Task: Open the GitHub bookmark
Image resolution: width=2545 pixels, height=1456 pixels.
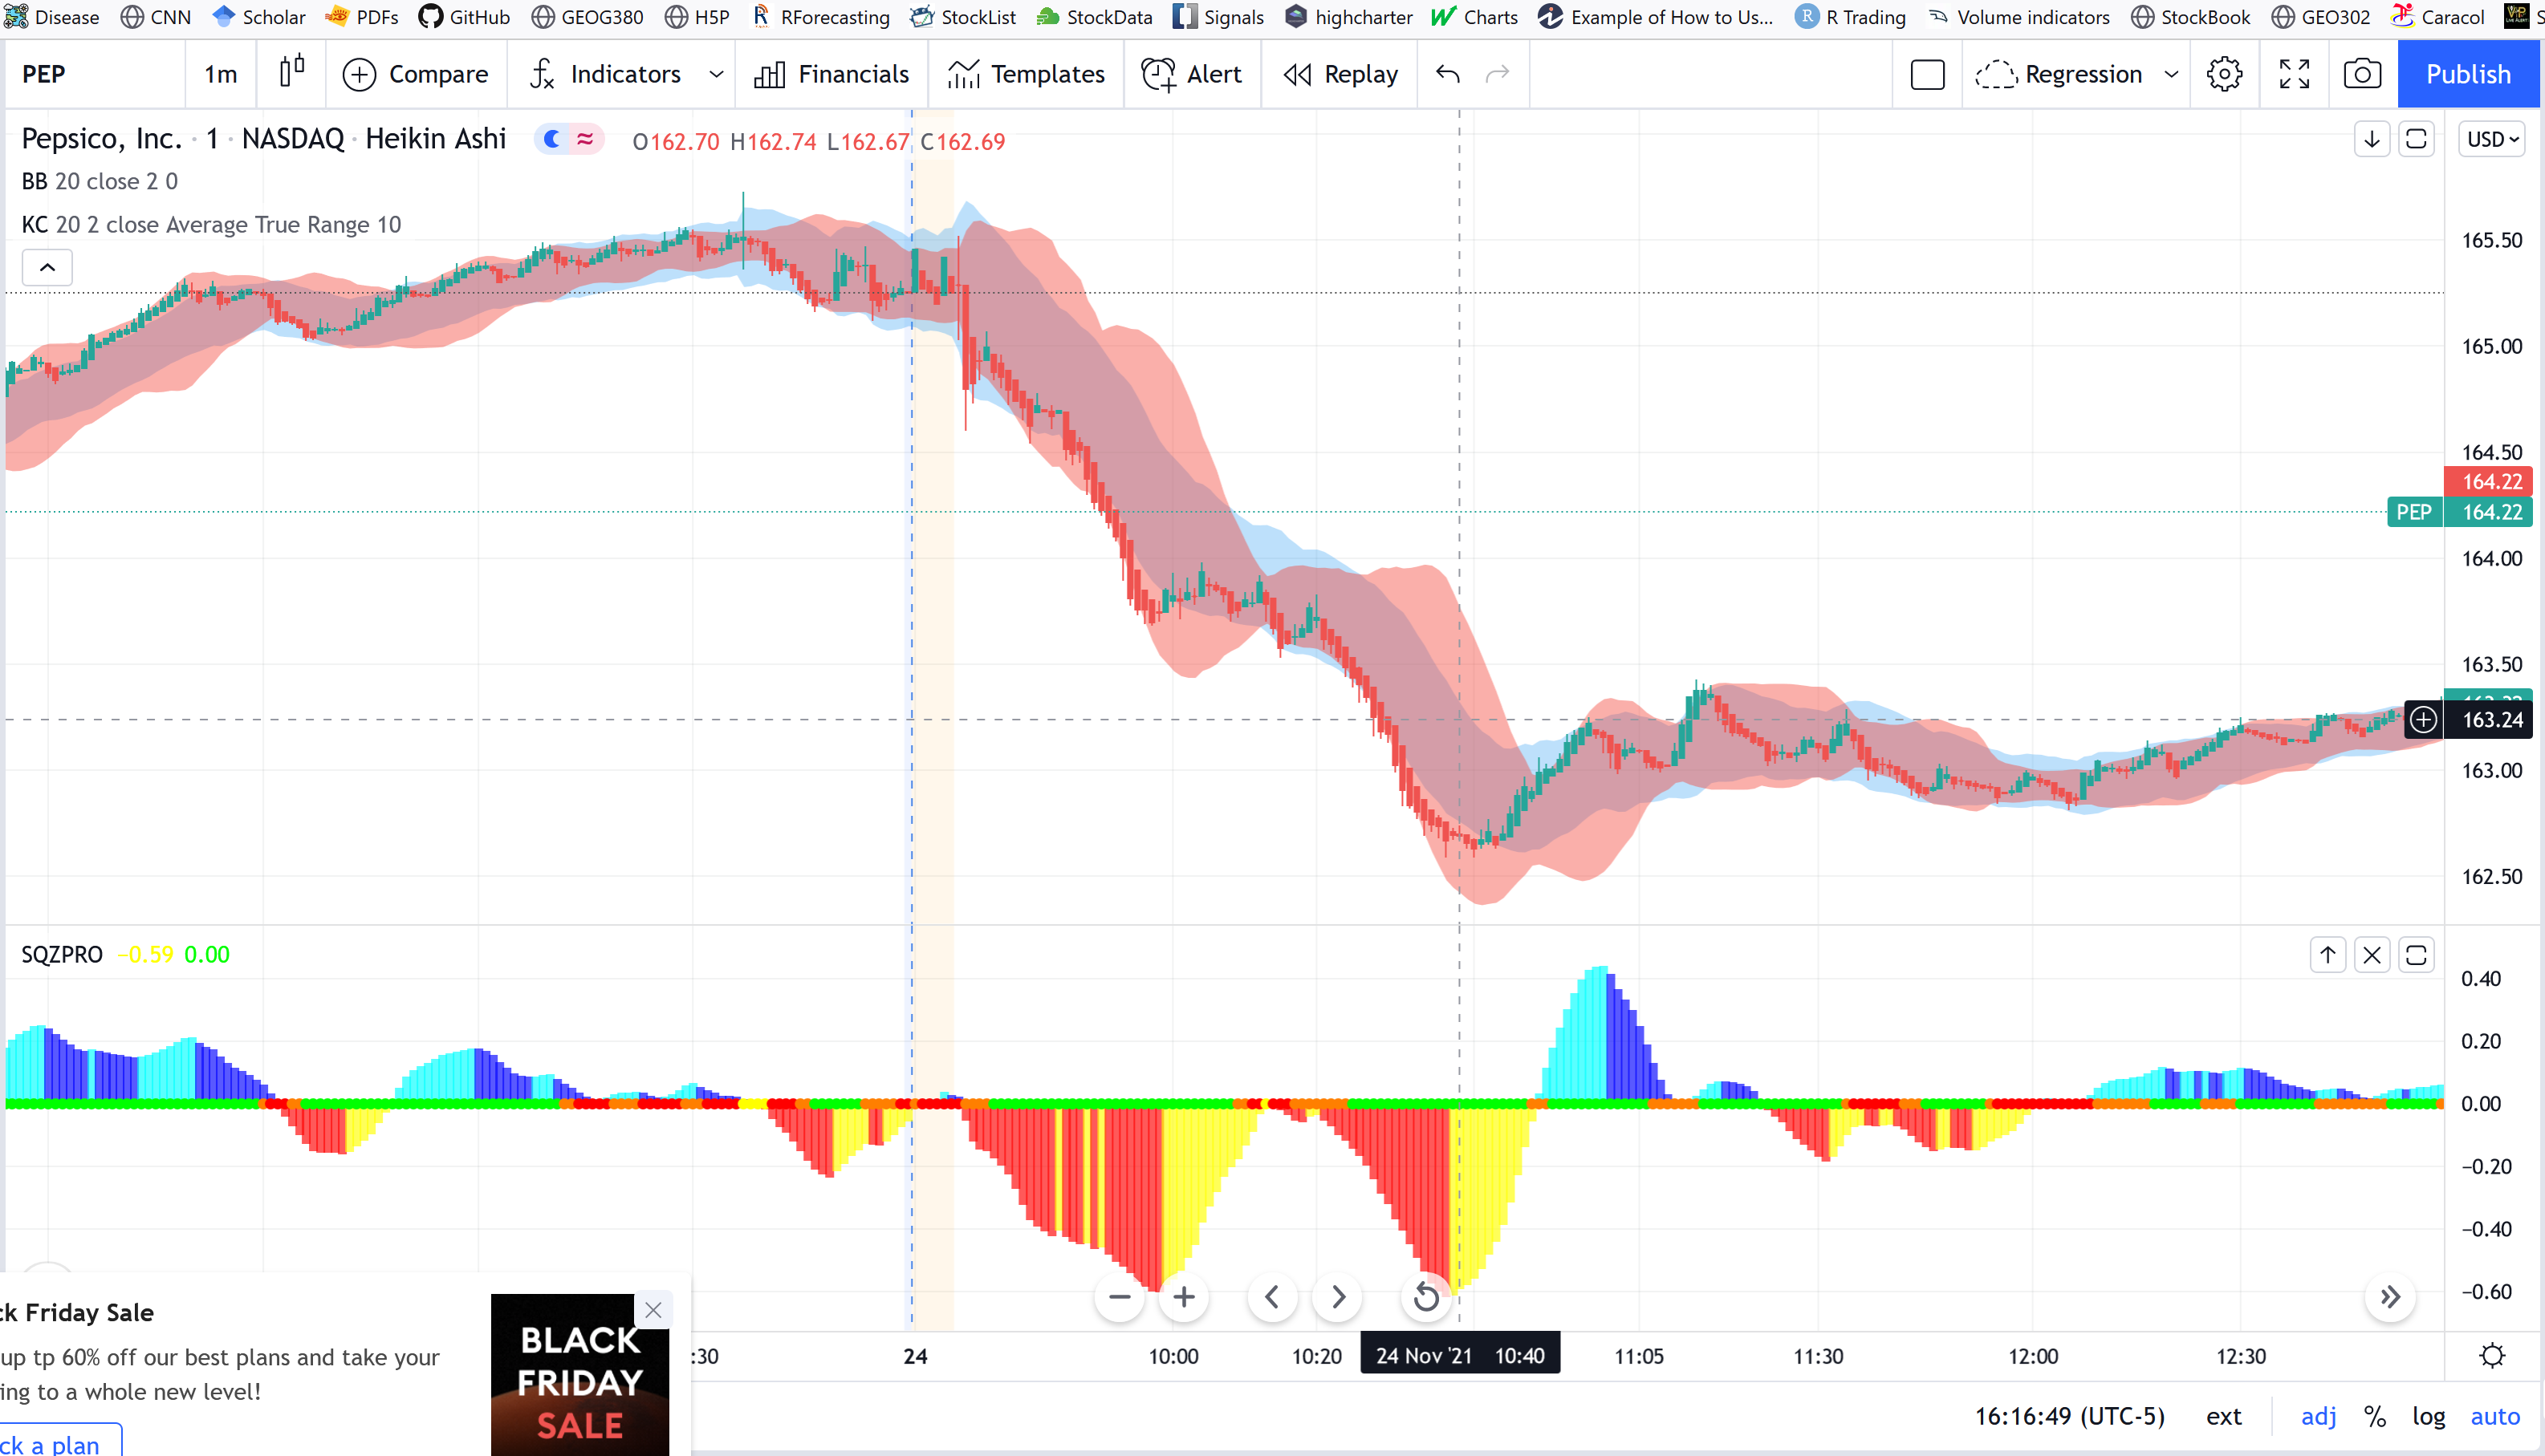Action: pyautogui.click(x=464, y=17)
